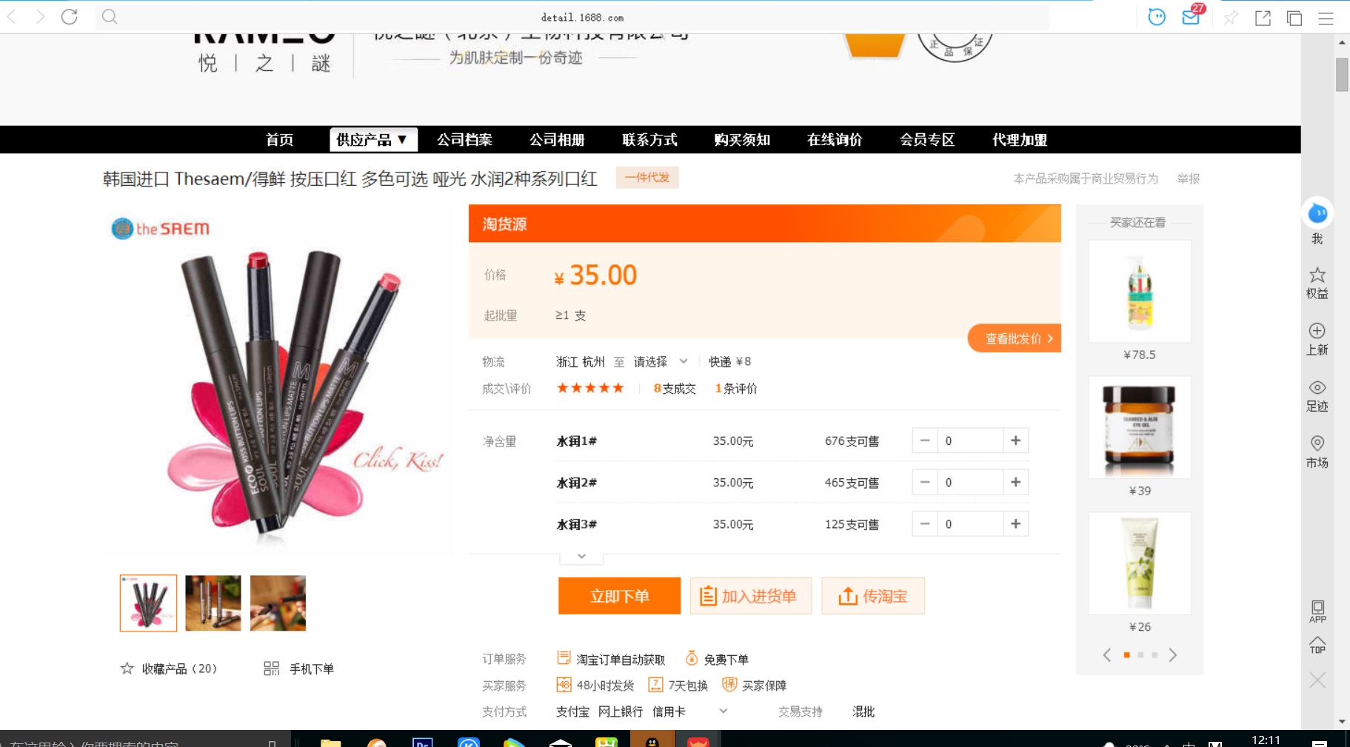Click the share/export icon in browser toolbar

1263,18
